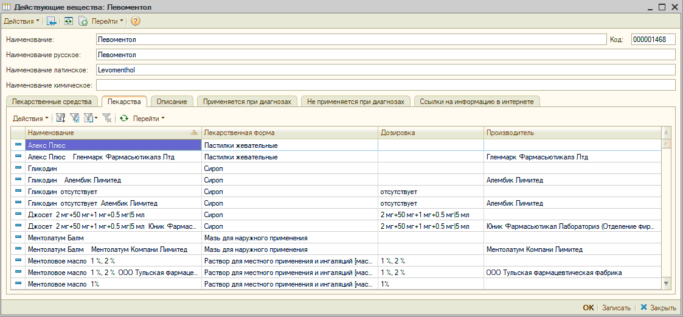Image resolution: width=683 pixels, height=317 pixels.
Task: Click the disable filter icon in table toolbar
Action: point(106,118)
